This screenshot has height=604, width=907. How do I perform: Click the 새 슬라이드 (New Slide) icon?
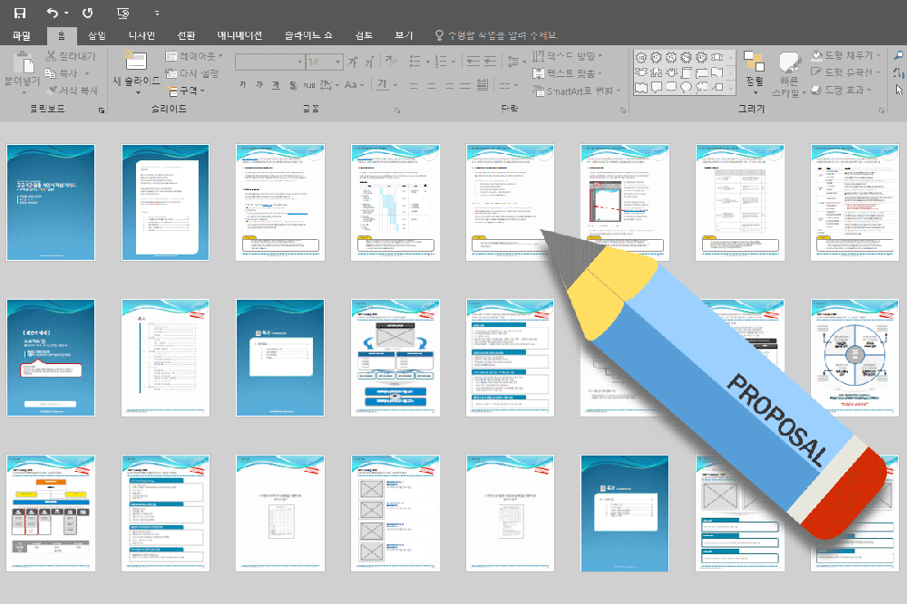(x=135, y=63)
